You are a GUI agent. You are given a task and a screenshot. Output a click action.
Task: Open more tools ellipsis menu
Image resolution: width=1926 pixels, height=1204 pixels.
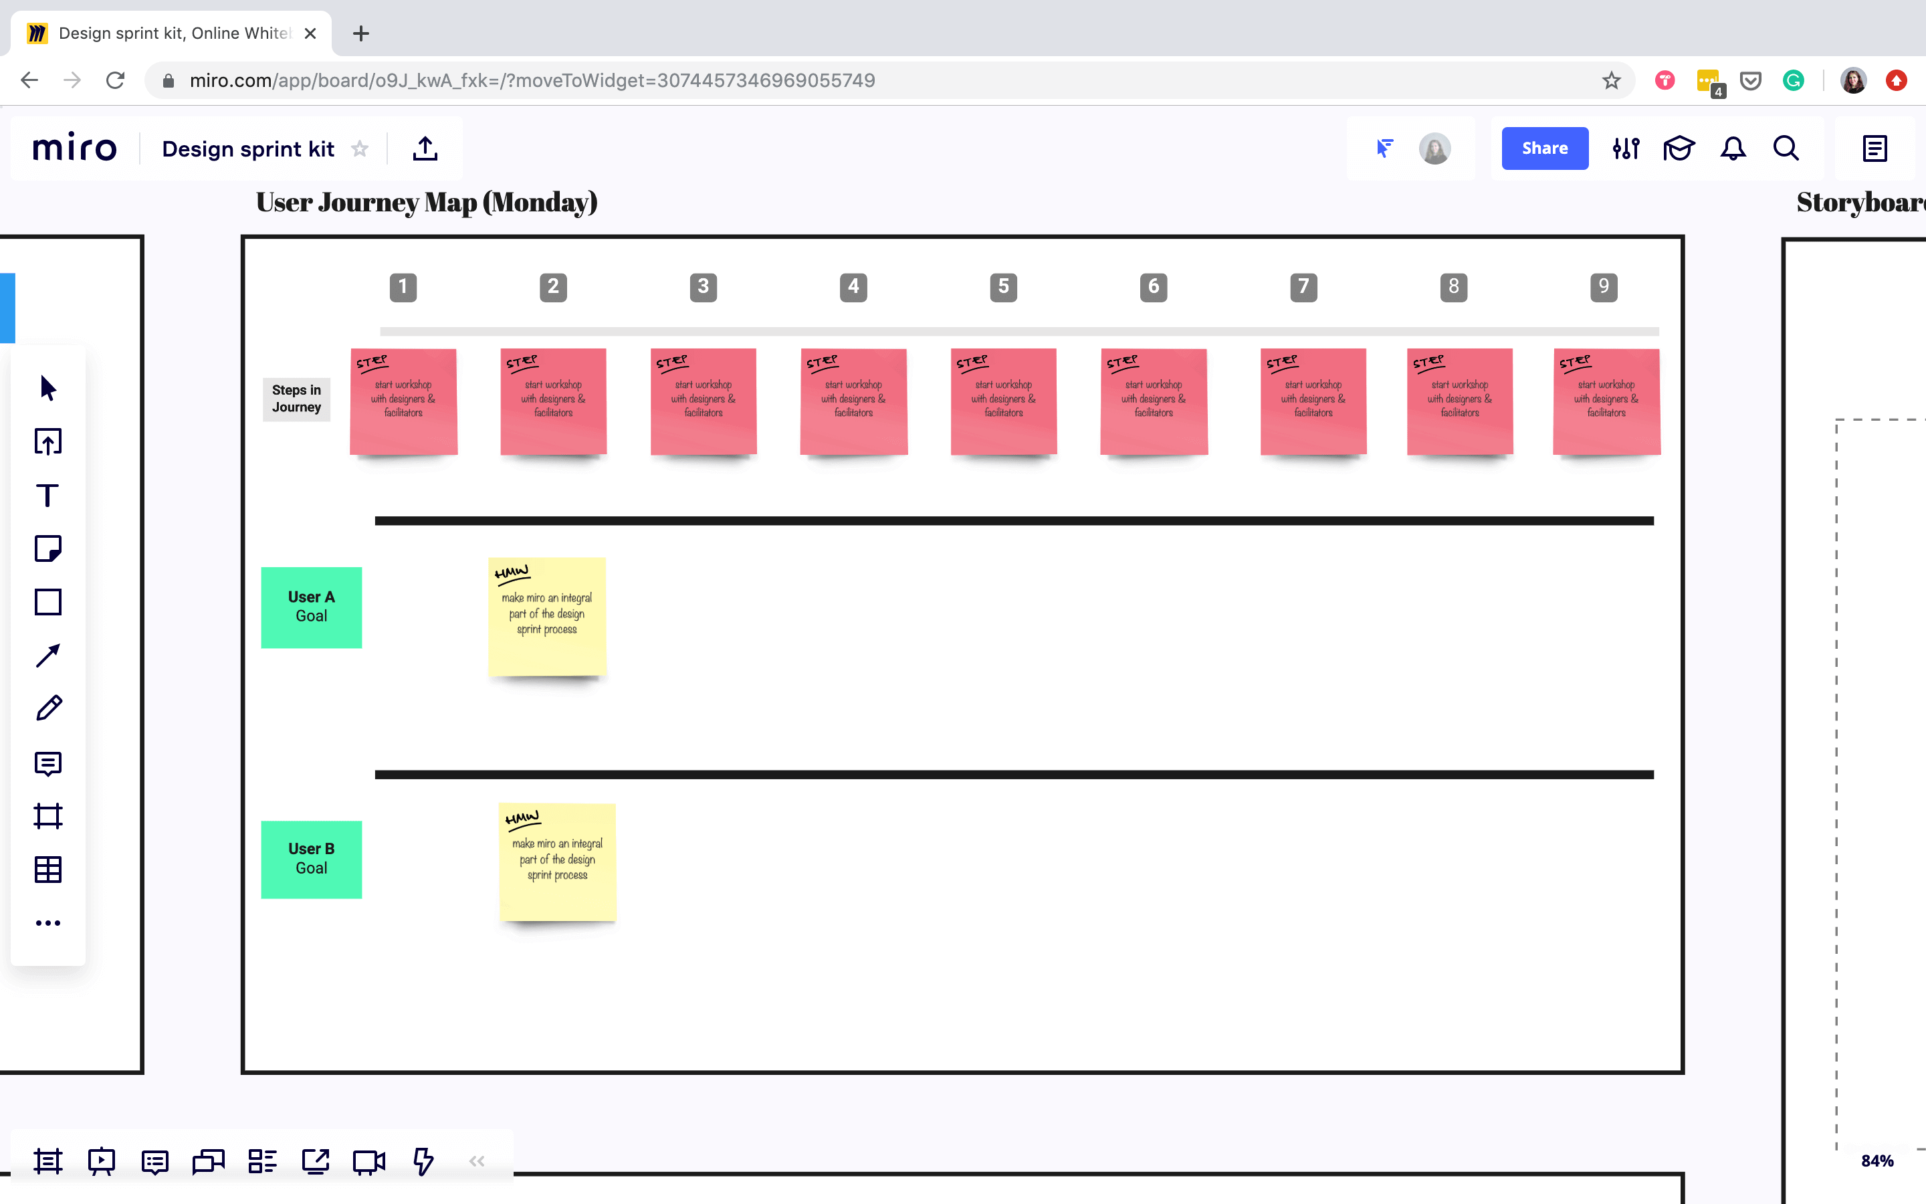47,923
